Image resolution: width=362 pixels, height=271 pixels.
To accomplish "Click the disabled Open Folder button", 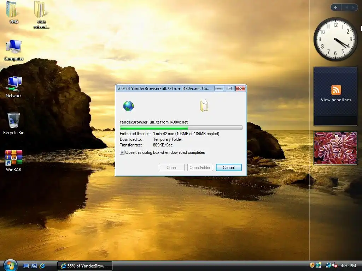I will pos(200,168).
